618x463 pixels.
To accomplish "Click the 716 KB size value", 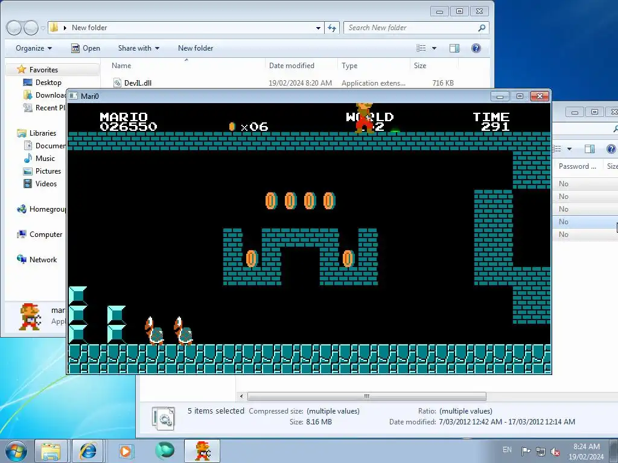I will click(443, 83).
